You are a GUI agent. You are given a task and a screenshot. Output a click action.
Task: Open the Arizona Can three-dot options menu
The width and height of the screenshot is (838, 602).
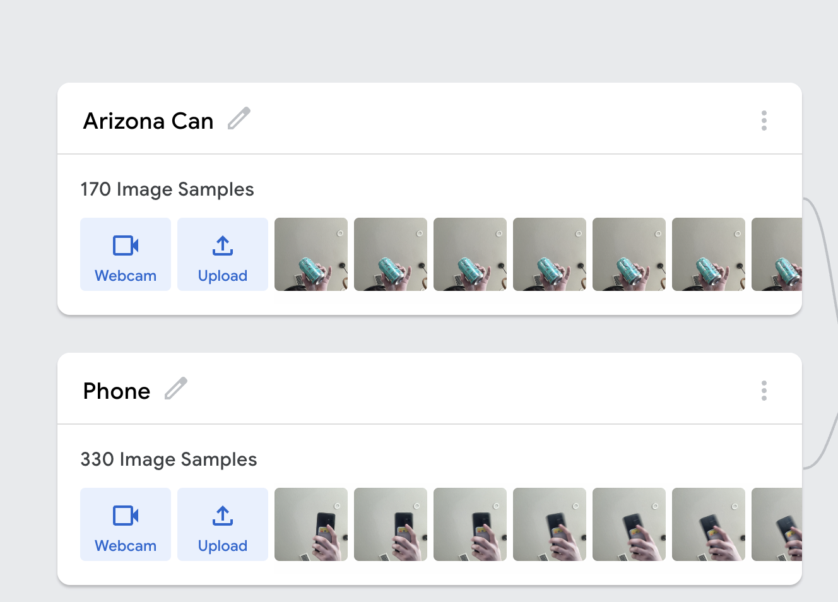point(764,121)
